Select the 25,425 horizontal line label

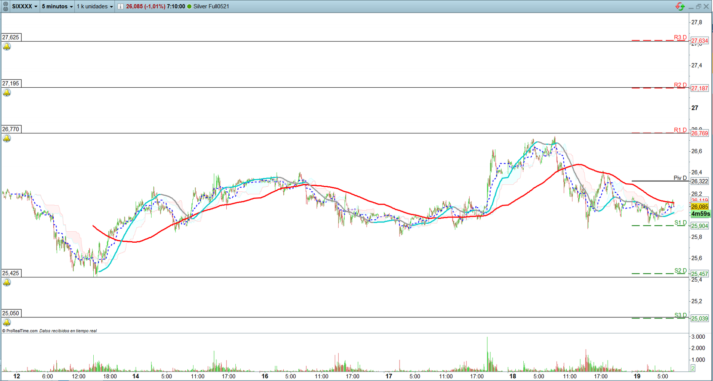point(11,273)
